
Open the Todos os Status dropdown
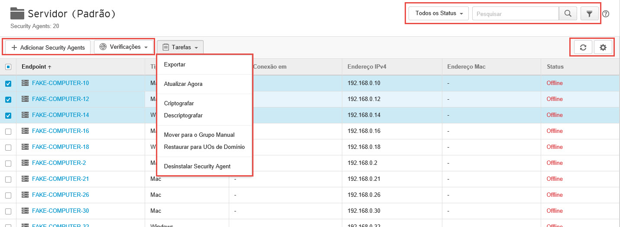(438, 13)
